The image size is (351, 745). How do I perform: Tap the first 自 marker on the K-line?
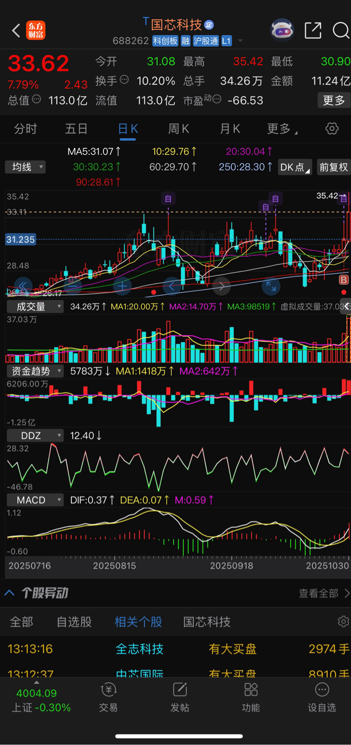tap(168, 199)
